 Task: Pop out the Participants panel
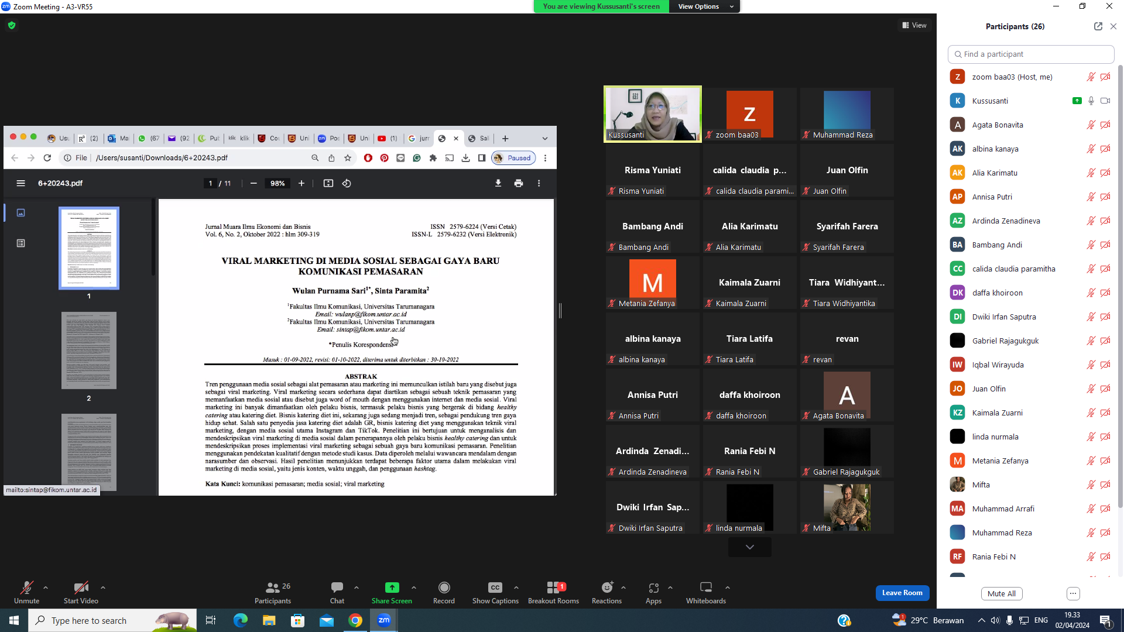pyautogui.click(x=1098, y=26)
